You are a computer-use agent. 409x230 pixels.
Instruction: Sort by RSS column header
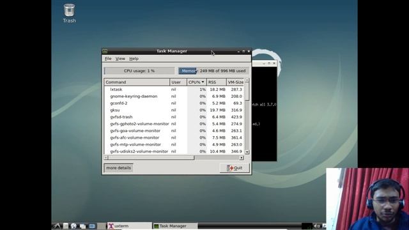(x=216, y=82)
